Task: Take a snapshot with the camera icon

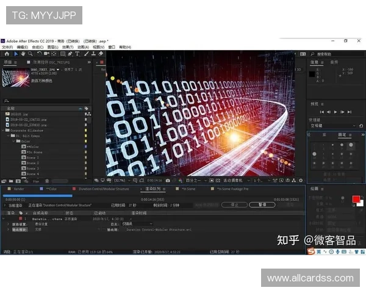Action: click(168, 181)
